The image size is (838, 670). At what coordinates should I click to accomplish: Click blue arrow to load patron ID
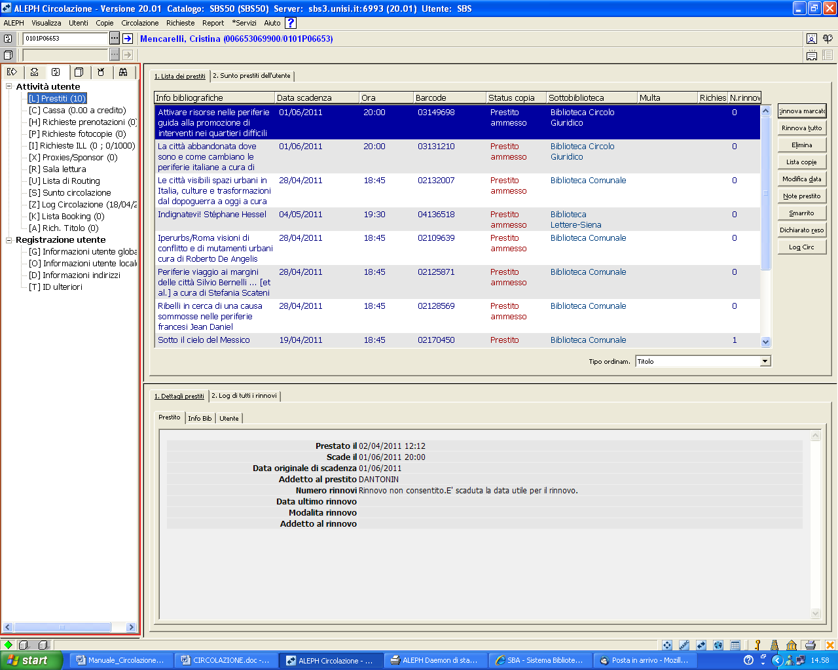pyautogui.click(x=128, y=39)
